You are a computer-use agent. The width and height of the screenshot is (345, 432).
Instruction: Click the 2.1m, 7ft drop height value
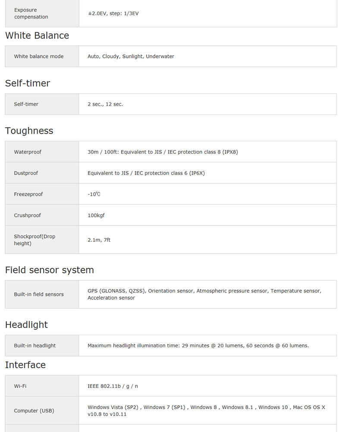[99, 240]
